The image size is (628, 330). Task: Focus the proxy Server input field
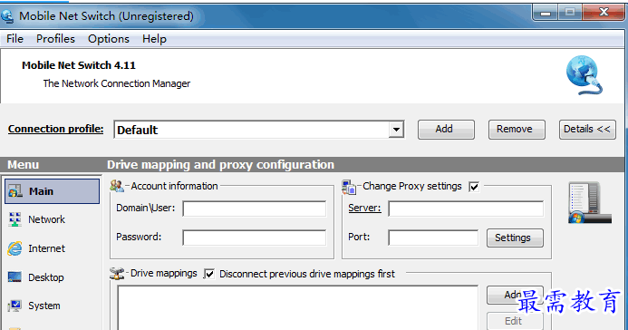click(x=466, y=209)
